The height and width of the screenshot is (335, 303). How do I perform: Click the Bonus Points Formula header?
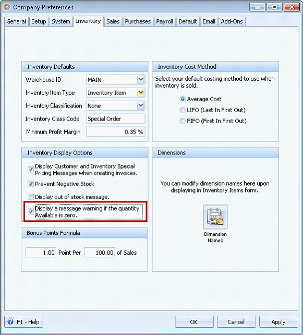coord(84,233)
